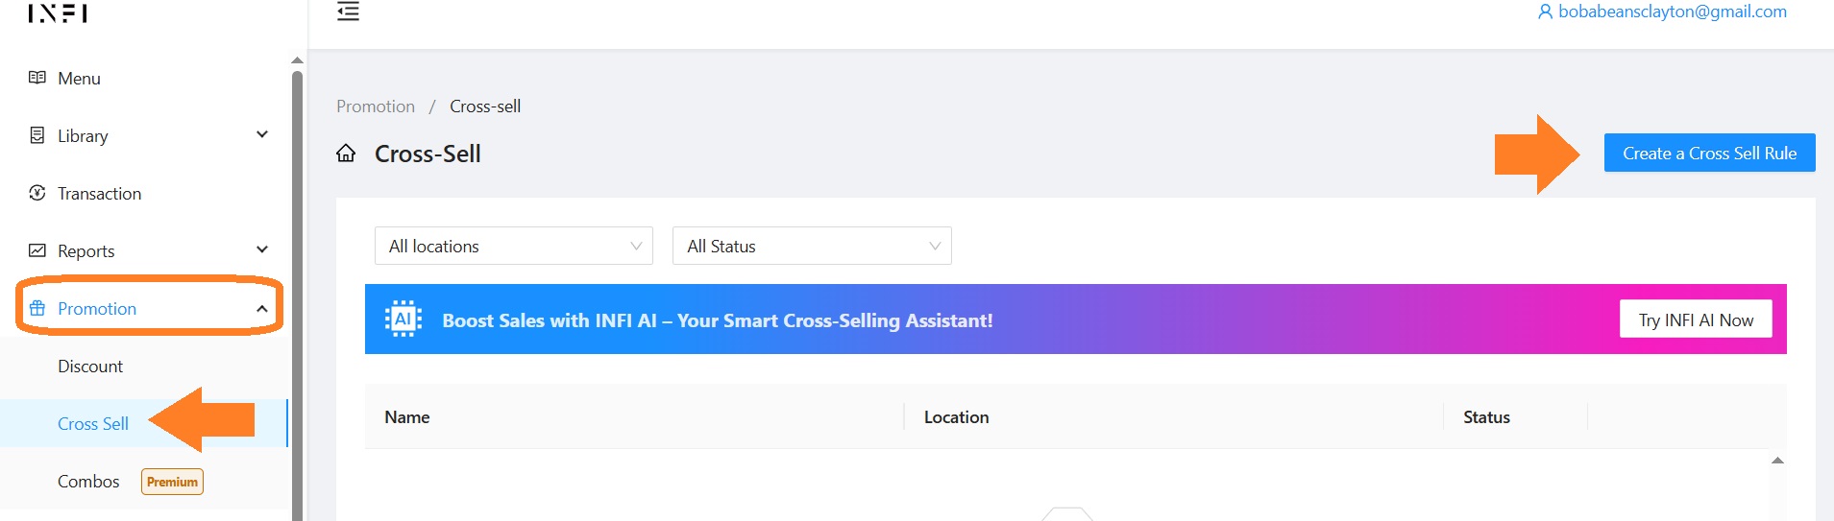
Task: Select Cross Sell in the sidebar
Action: coord(92,423)
